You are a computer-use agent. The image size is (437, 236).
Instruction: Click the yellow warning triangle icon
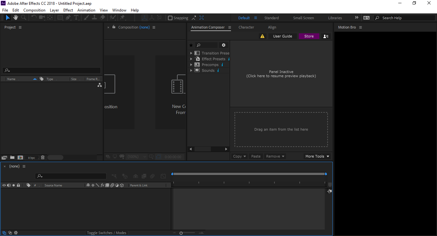(x=262, y=36)
